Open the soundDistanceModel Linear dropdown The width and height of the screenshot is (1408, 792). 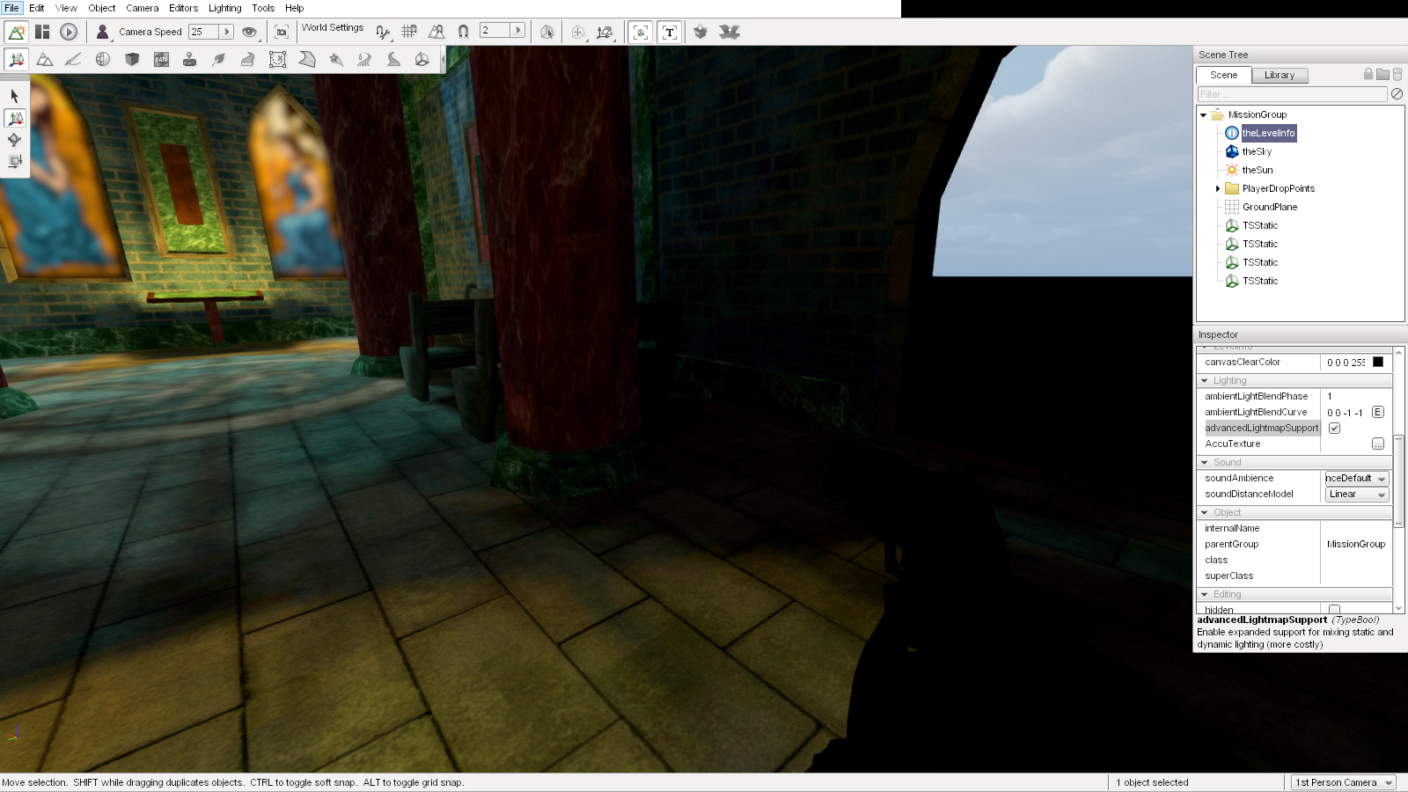tap(1357, 495)
